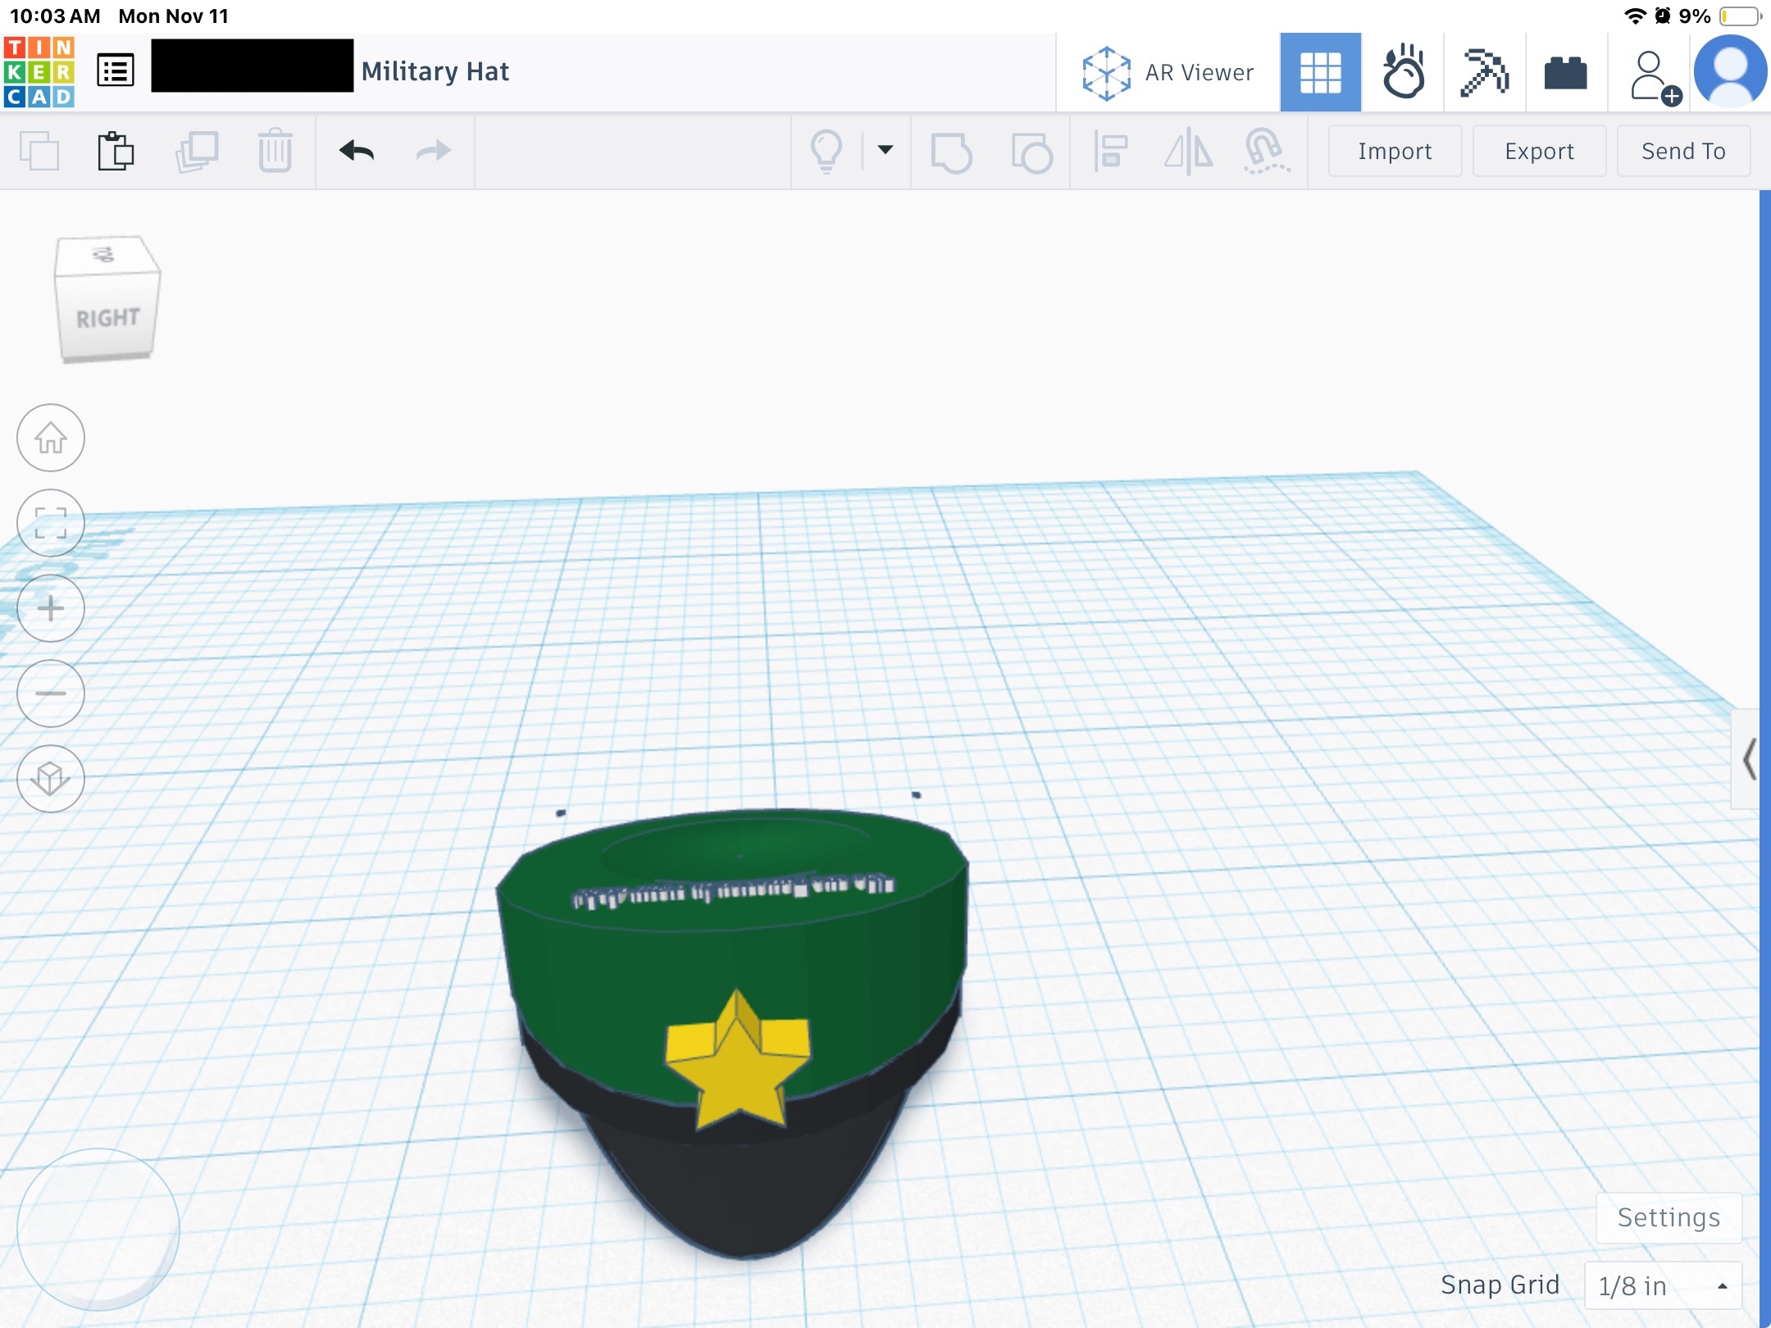The height and width of the screenshot is (1328, 1771).
Task: Open the Send To options
Action: (x=1683, y=151)
